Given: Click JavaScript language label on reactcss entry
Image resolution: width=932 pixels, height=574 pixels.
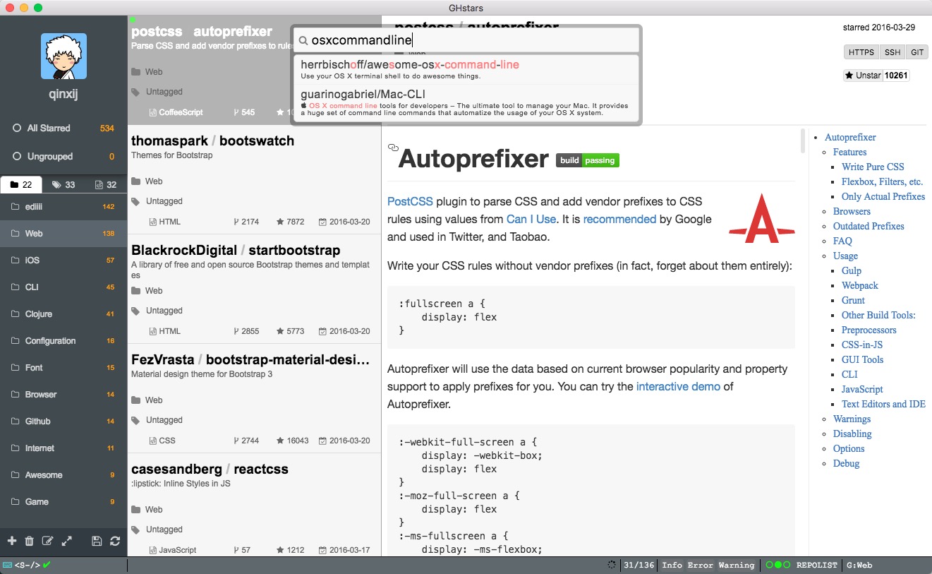Looking at the screenshot, I should [173, 550].
